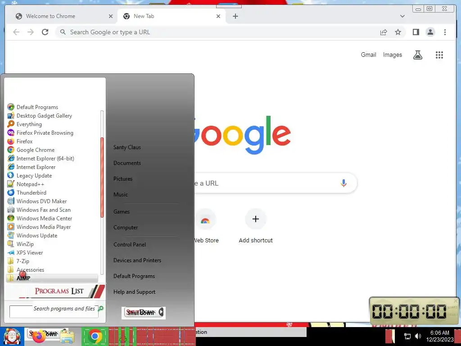Open Santy Claus user folder
Viewport: 461px width, 346px height.
[127, 147]
